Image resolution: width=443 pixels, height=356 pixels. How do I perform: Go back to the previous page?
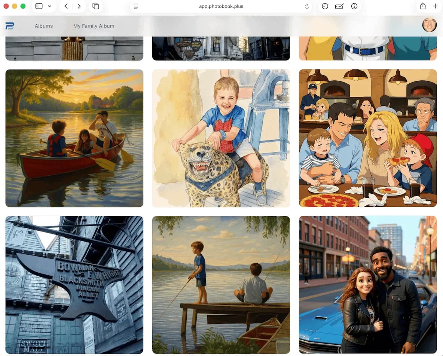(x=66, y=6)
